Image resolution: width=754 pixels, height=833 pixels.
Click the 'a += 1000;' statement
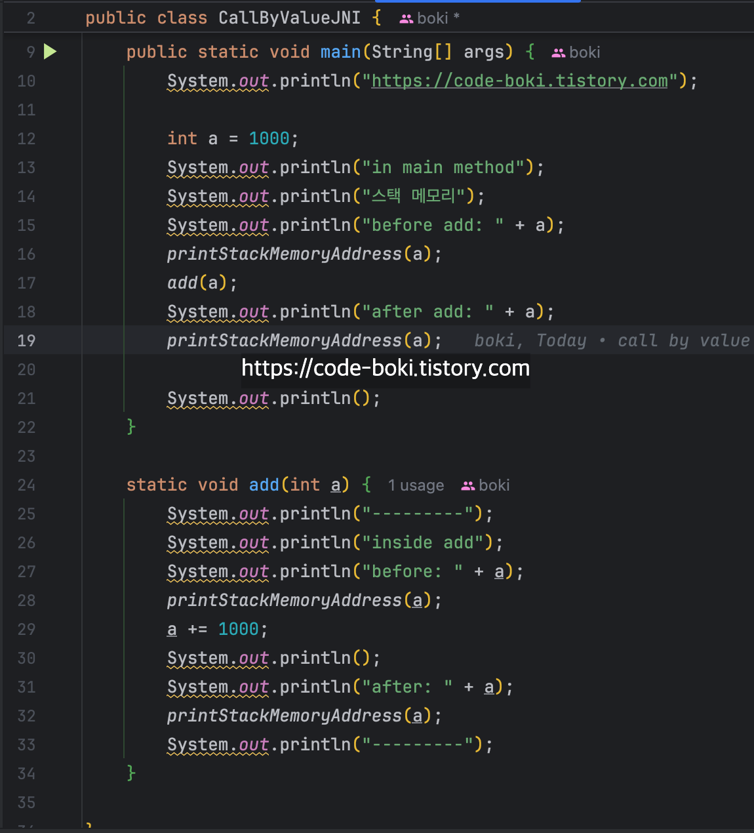218,629
